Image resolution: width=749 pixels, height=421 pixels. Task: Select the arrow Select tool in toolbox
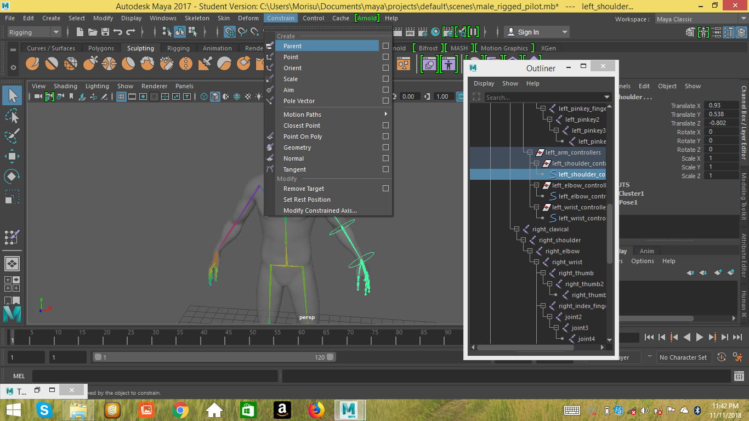pos(12,96)
